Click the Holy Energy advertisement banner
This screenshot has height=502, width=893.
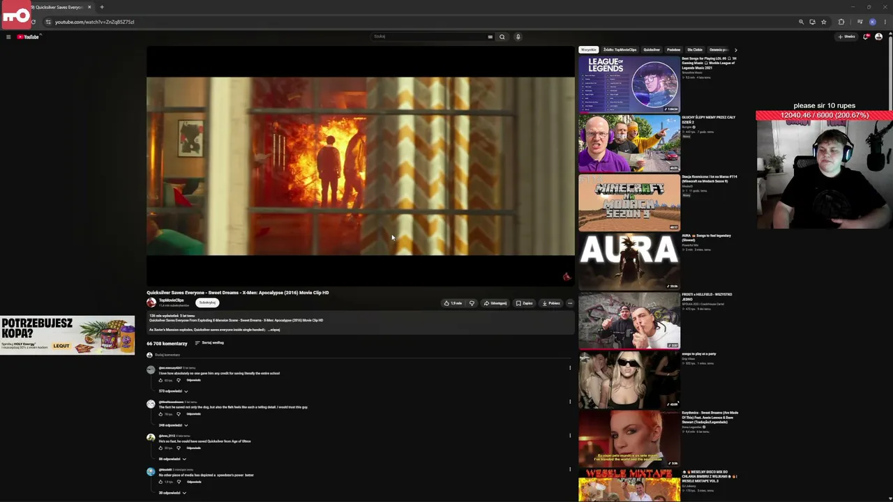pos(68,335)
